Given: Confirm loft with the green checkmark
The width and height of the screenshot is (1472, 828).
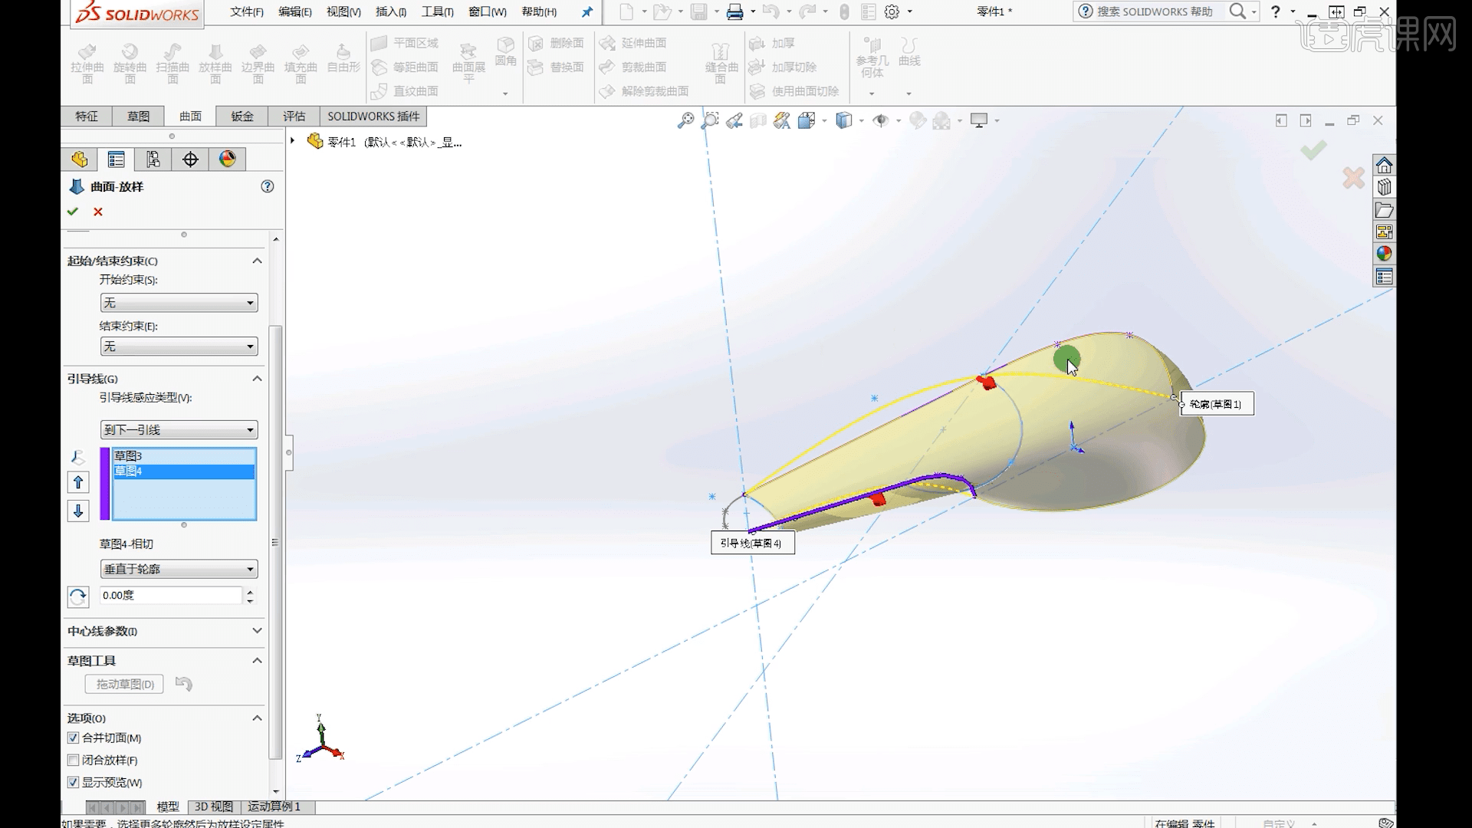Looking at the screenshot, I should click(73, 212).
